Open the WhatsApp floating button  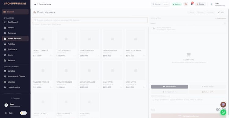[x=223, y=112]
